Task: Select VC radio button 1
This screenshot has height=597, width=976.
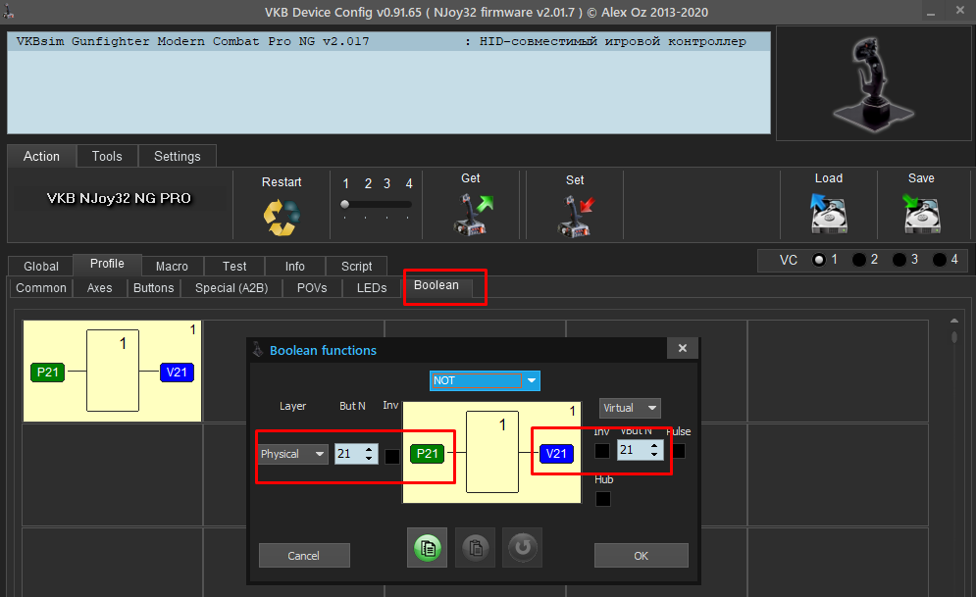Action: (819, 260)
